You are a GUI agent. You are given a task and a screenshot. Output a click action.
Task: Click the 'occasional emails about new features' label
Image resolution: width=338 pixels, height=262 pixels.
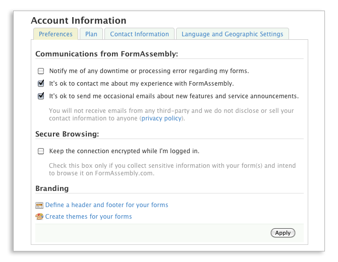(174, 96)
